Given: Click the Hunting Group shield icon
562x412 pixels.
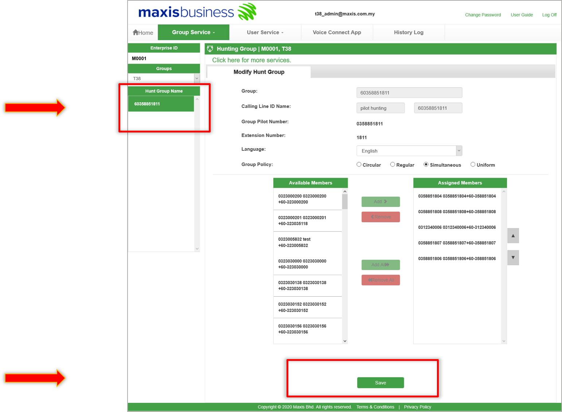Looking at the screenshot, I should click(210, 49).
